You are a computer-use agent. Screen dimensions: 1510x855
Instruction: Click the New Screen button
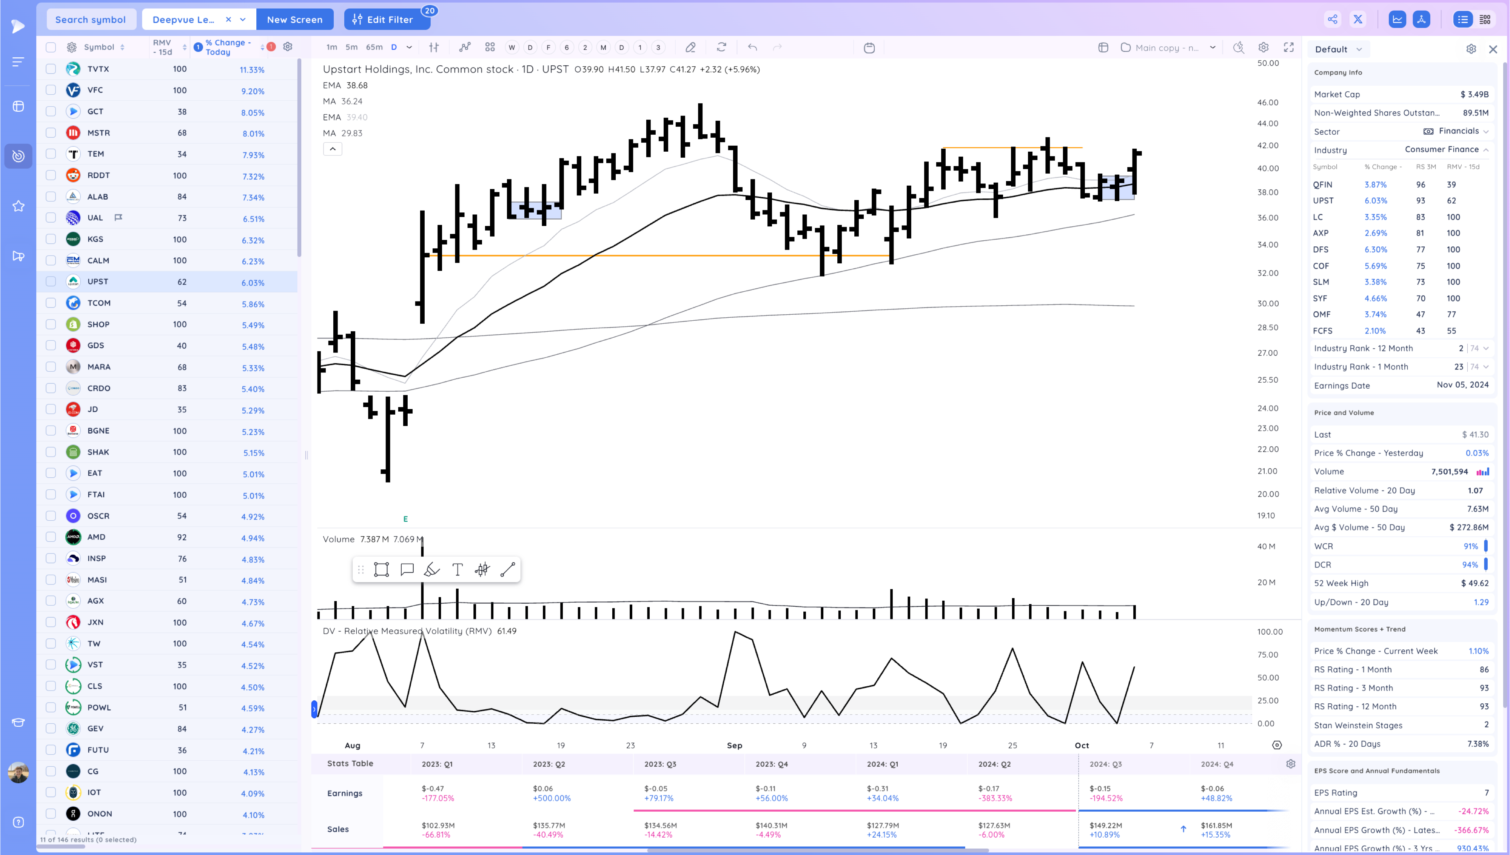tap(295, 19)
